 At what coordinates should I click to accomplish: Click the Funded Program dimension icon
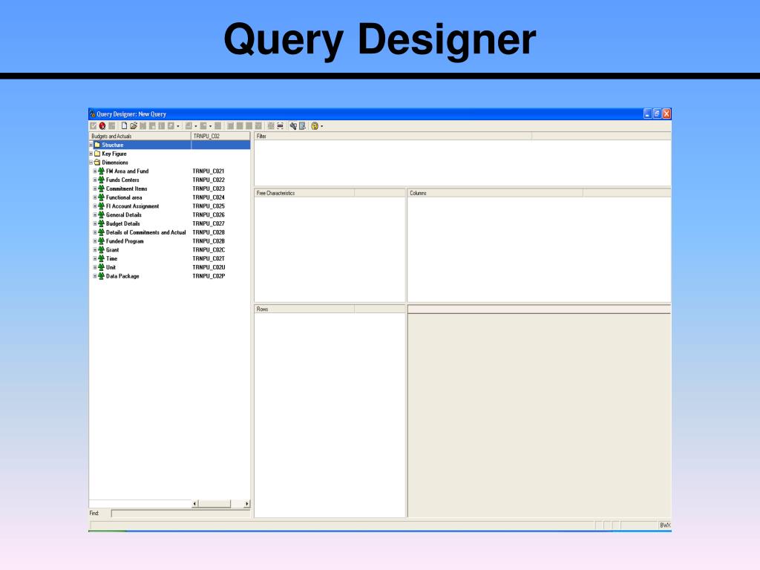tap(101, 241)
